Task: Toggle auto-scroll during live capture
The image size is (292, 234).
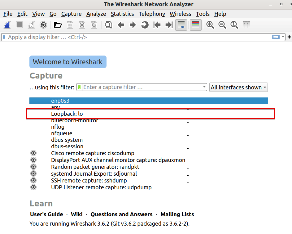Action: click(181, 25)
